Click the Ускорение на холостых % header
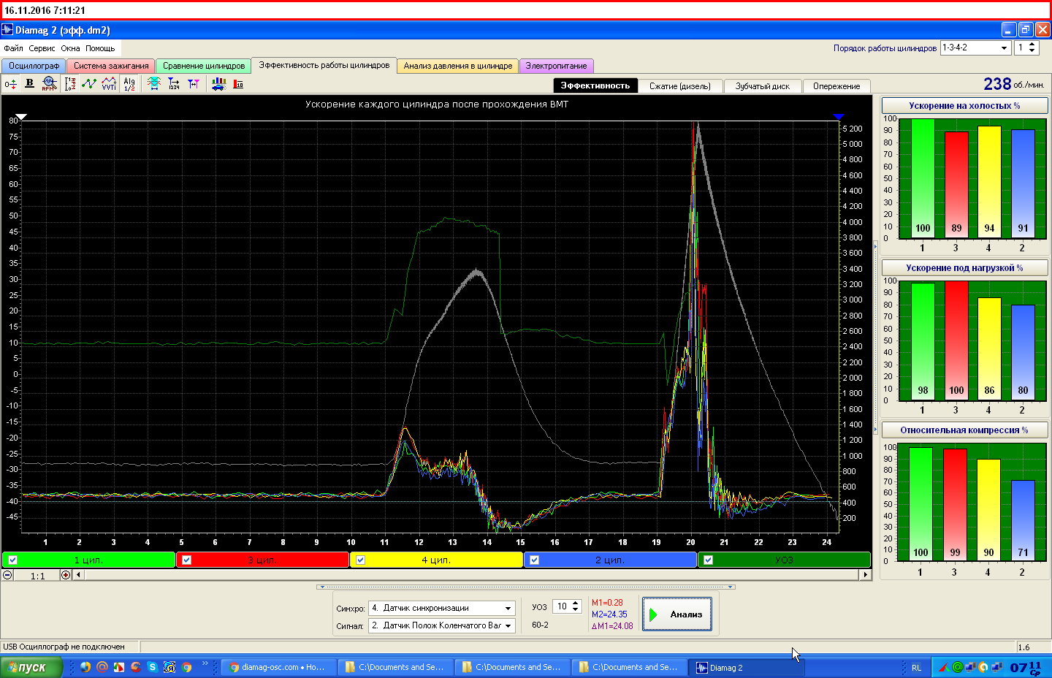 click(x=964, y=106)
